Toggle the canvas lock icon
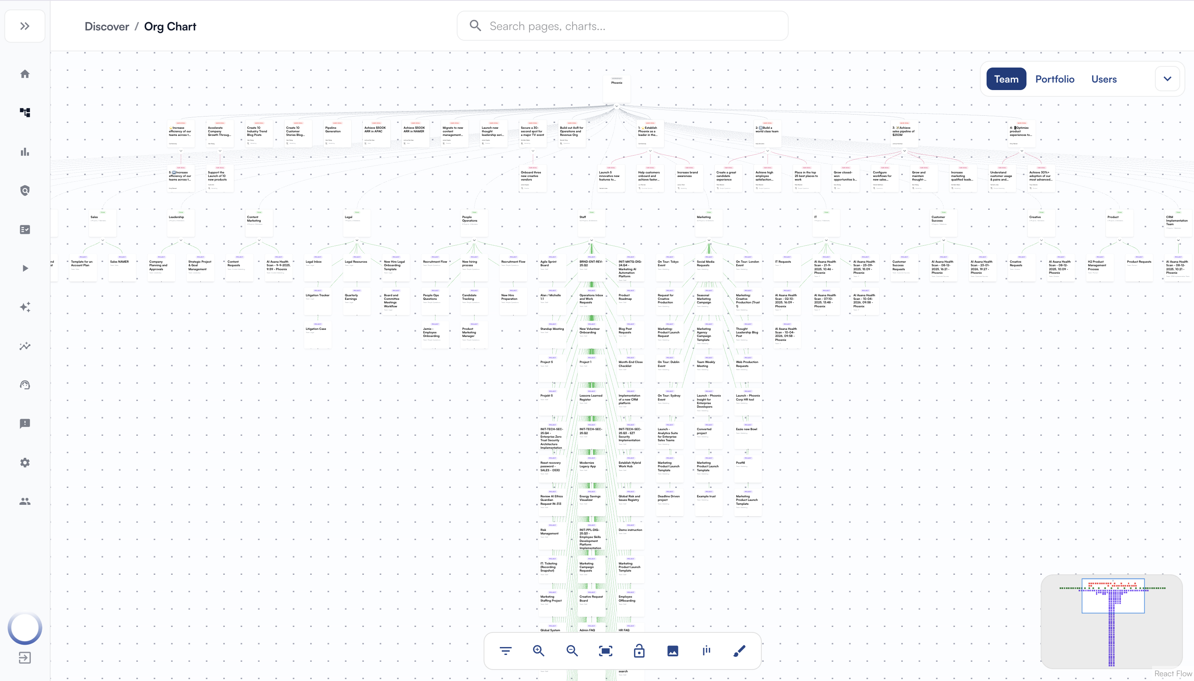The width and height of the screenshot is (1194, 681). tap(639, 651)
